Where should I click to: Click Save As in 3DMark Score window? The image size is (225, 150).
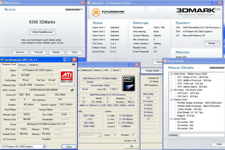point(20,52)
